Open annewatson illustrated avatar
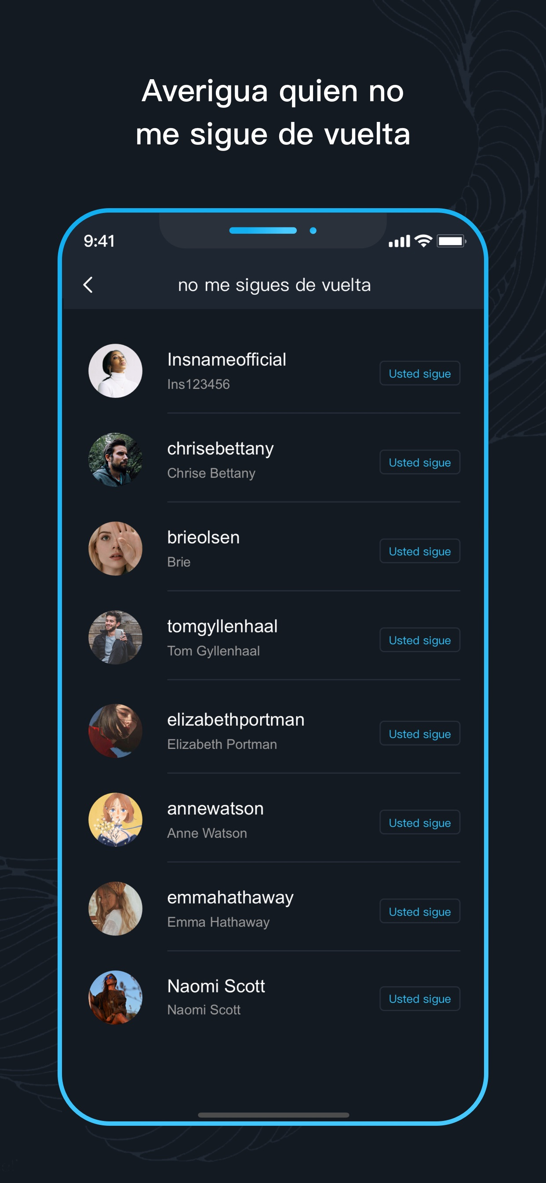 pos(115,820)
